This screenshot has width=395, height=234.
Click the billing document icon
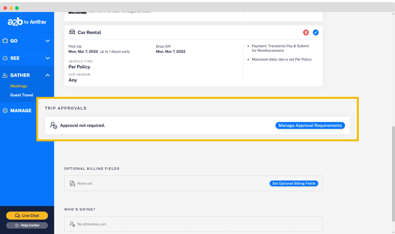[72, 183]
